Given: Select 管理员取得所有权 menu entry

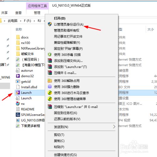Looking at the screenshot, I should [67, 30].
